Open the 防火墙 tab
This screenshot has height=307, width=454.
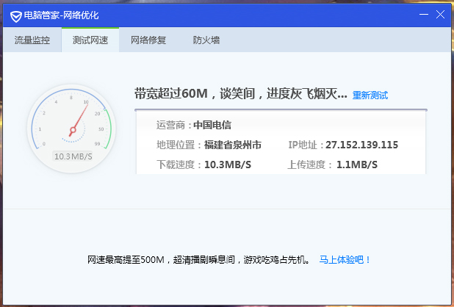click(206, 40)
